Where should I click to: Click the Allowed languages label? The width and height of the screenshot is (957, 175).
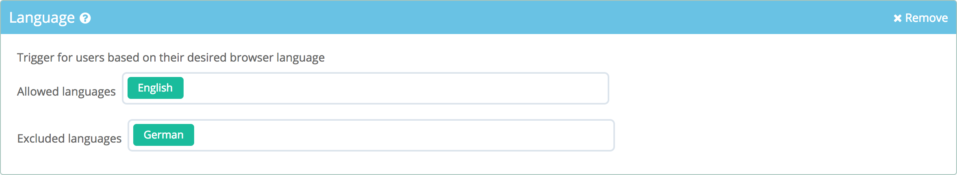click(66, 92)
